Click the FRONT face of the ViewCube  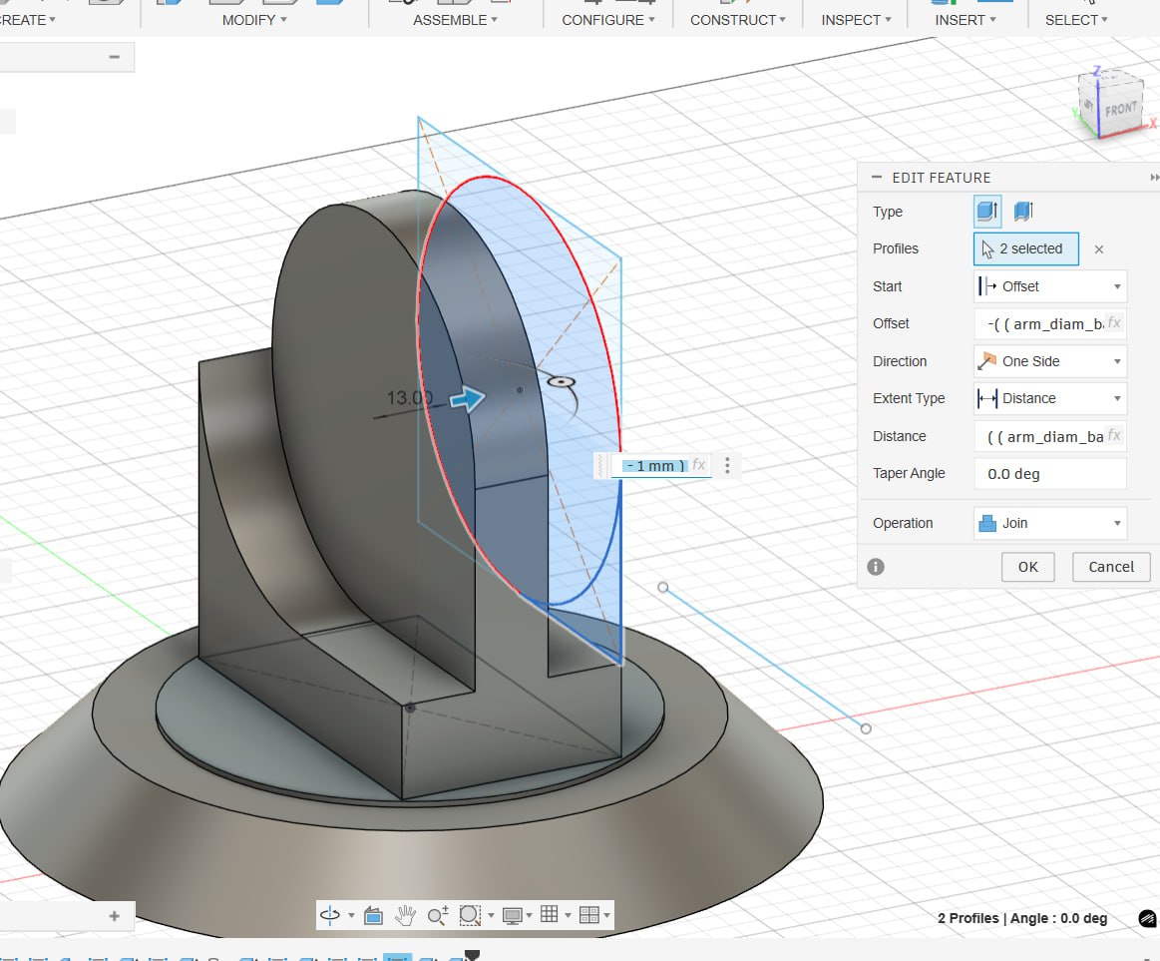pyautogui.click(x=1119, y=109)
